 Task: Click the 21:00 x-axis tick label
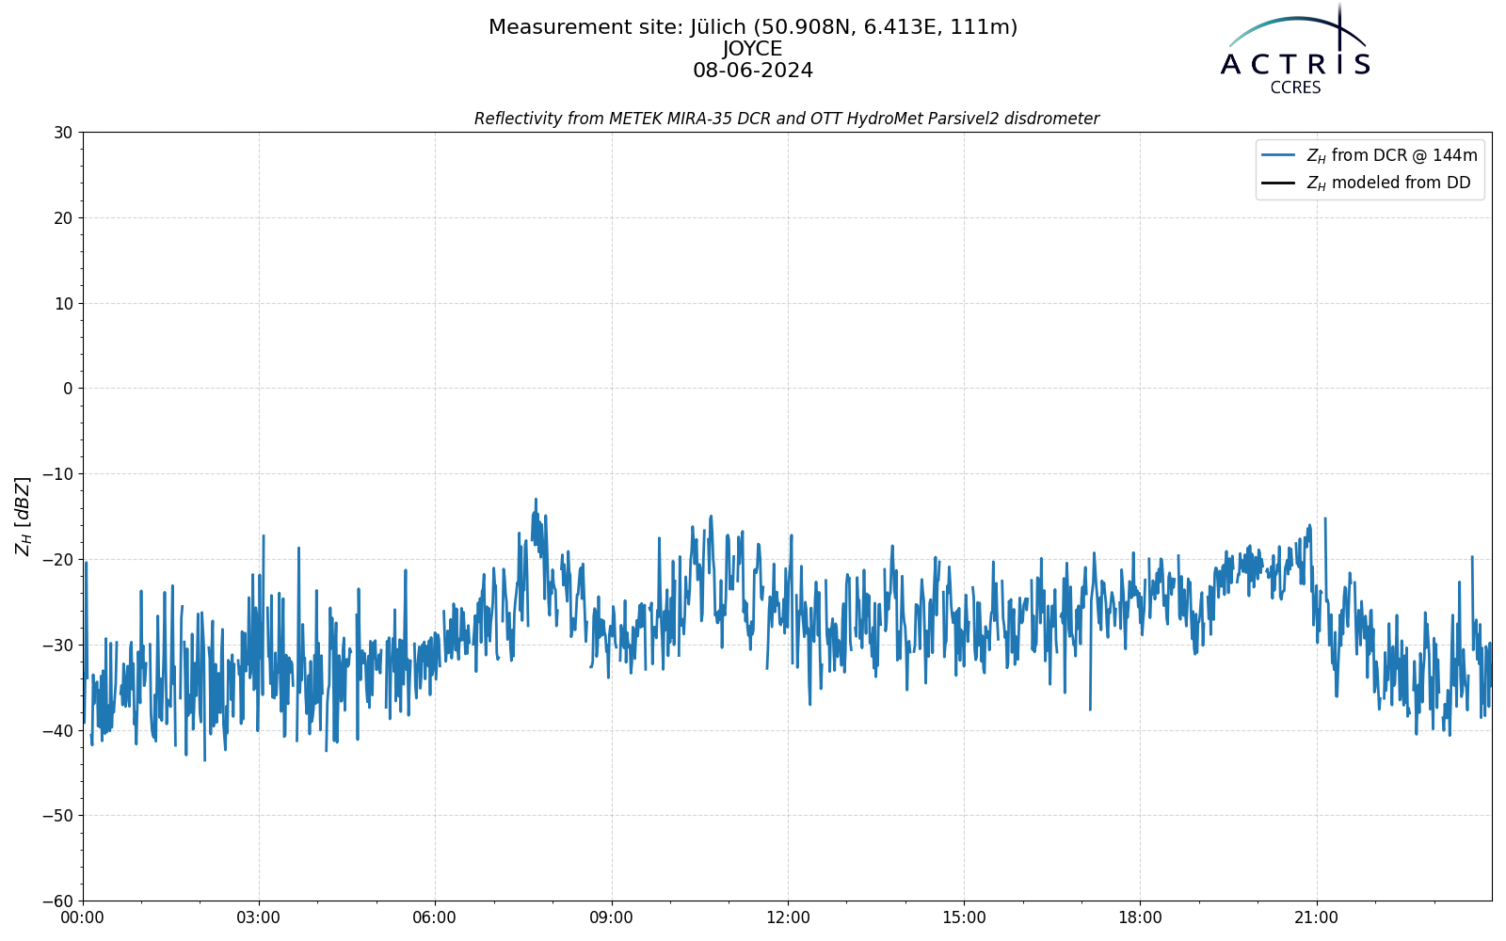tap(1316, 917)
